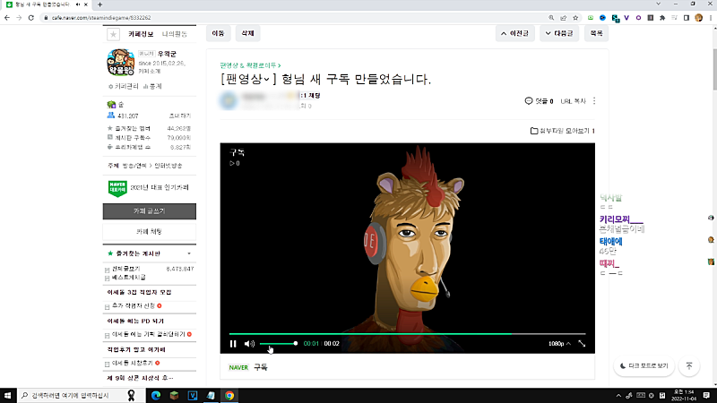This screenshot has height=403, width=717.
Task: Reload the page with the refresh icon
Action: tap(31, 18)
